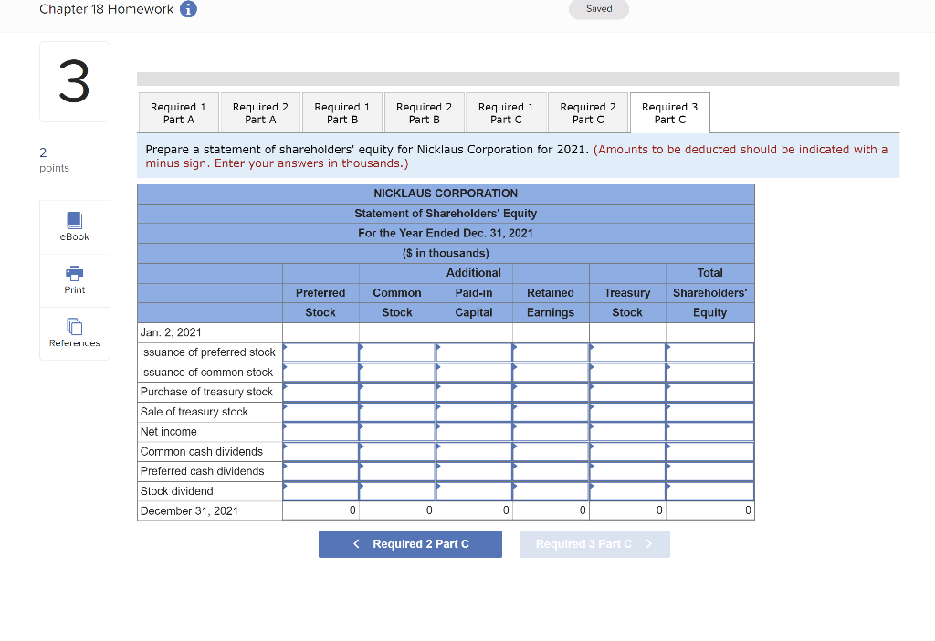Click the disabled Required 3 Part C next button
Viewport: 935px width, 641px height.
(594, 544)
